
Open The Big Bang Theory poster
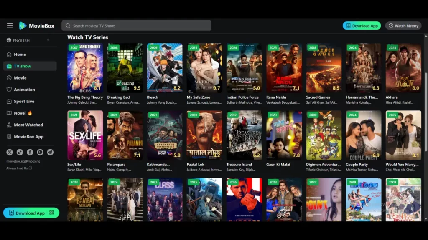tap(85, 68)
